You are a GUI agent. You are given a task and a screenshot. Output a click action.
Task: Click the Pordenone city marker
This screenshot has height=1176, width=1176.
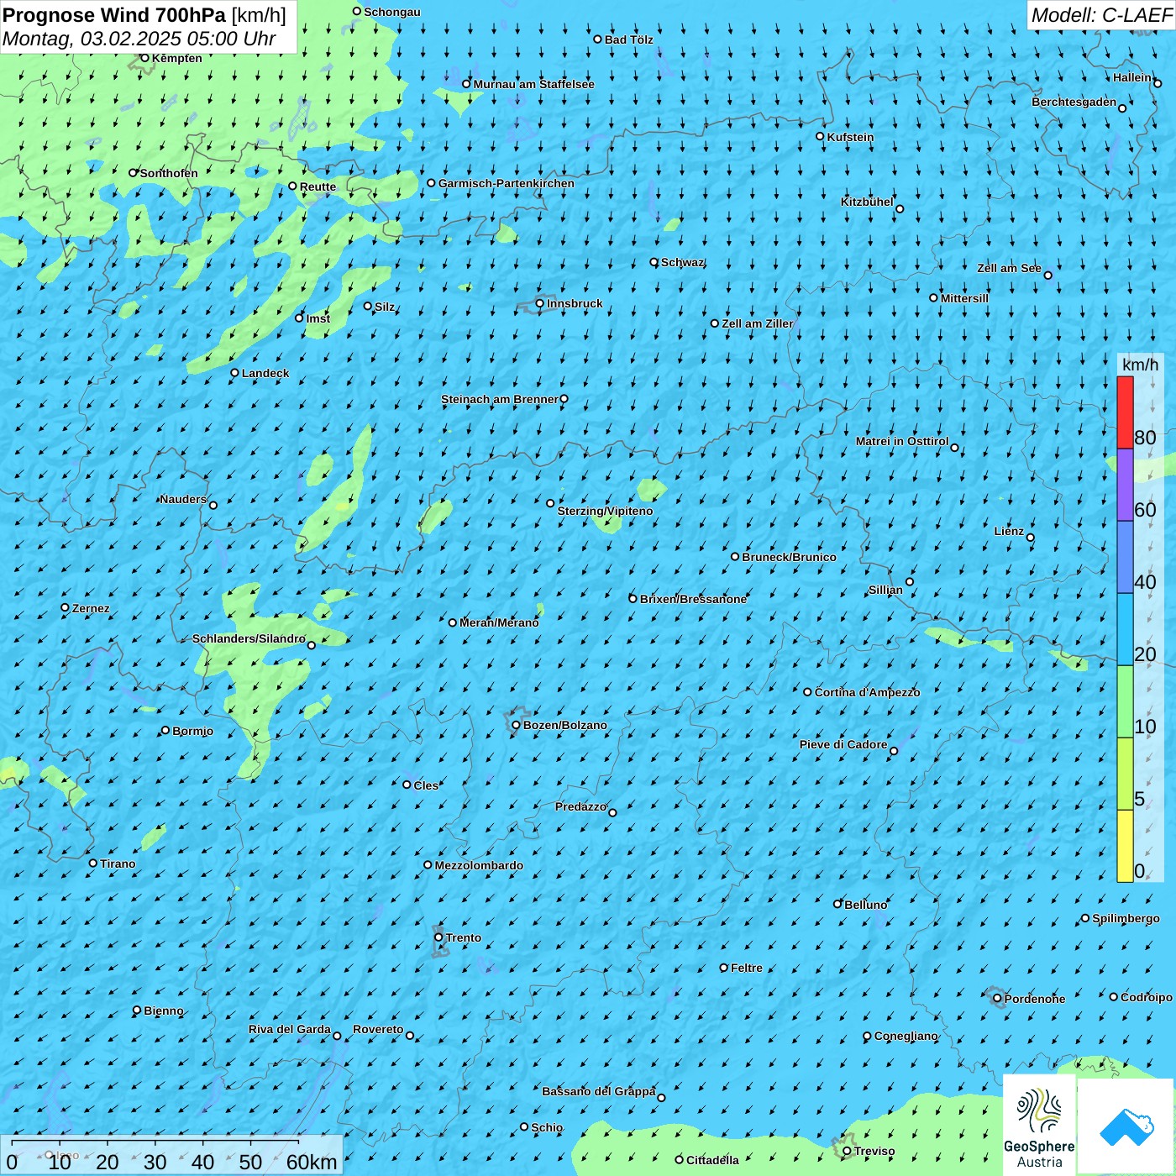tap(997, 999)
